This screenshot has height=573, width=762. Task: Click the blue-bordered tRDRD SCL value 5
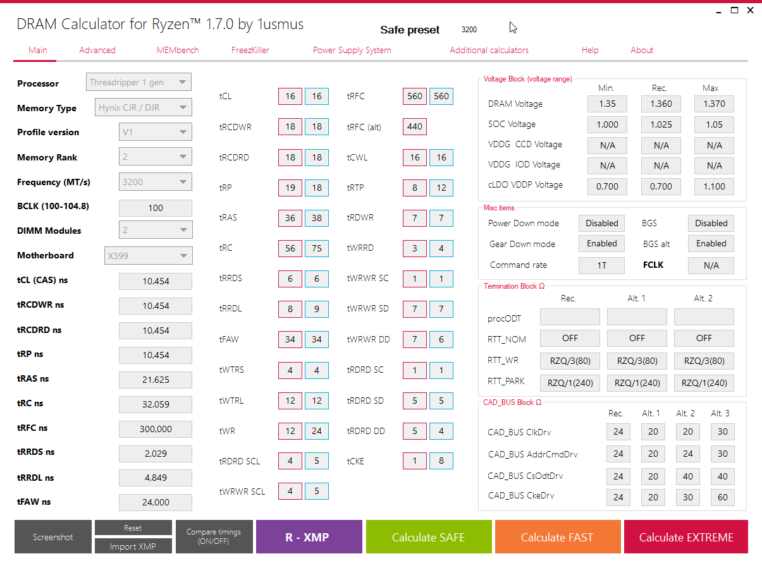(x=317, y=461)
